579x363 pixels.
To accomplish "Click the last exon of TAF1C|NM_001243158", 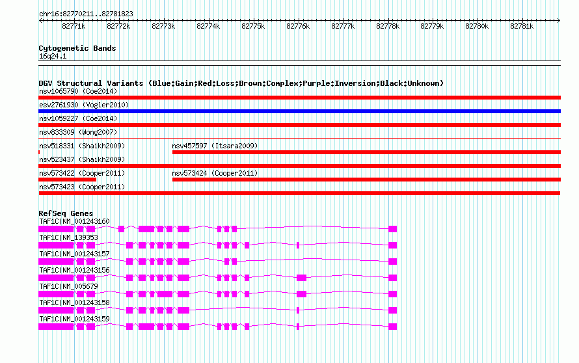I will (x=392, y=310).
